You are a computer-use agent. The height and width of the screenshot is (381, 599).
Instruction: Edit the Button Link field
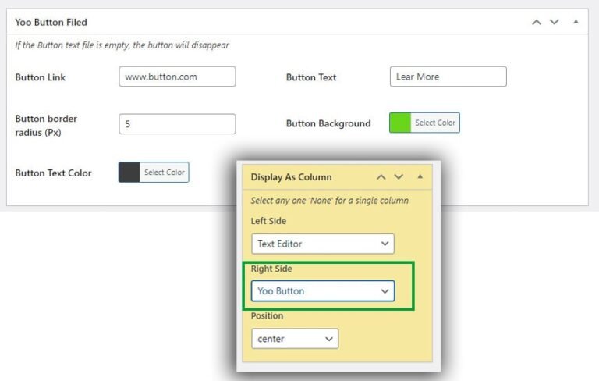pyautogui.click(x=177, y=77)
